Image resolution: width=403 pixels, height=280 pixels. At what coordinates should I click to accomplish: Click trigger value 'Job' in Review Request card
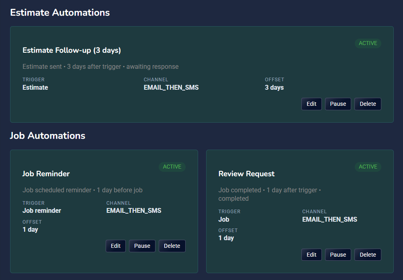224,220
